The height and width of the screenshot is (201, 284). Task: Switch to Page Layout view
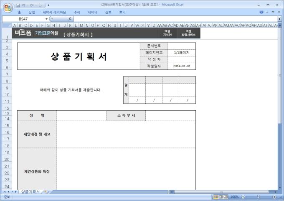point(221,197)
